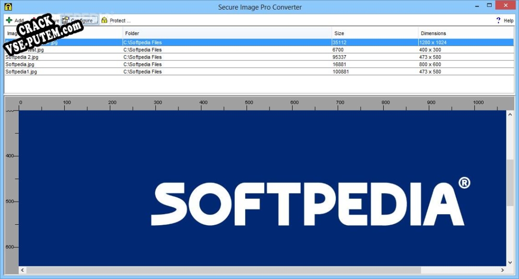
Task: Click the 400 mark on vertical ruler
Action: coord(10,156)
